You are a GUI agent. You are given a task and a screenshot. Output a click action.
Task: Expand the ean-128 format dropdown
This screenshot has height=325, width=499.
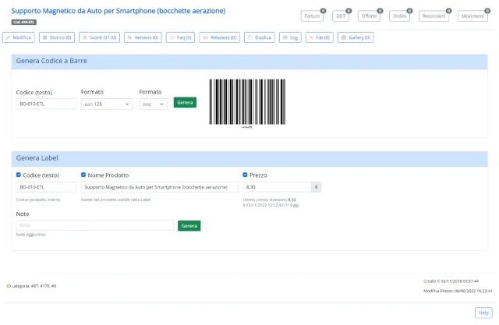107,104
